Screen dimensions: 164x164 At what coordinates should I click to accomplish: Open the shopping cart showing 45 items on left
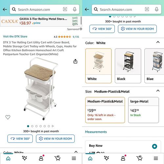pyautogui.click(x=57, y=158)
